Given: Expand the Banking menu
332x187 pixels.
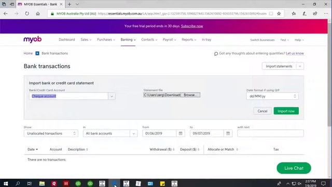Looking at the screenshot, I should tap(128, 39).
